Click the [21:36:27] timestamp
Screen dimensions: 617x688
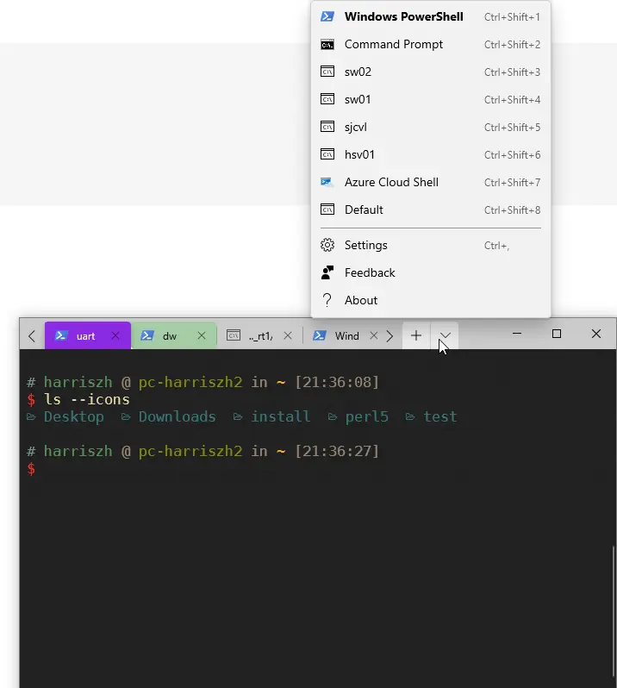[337, 451]
